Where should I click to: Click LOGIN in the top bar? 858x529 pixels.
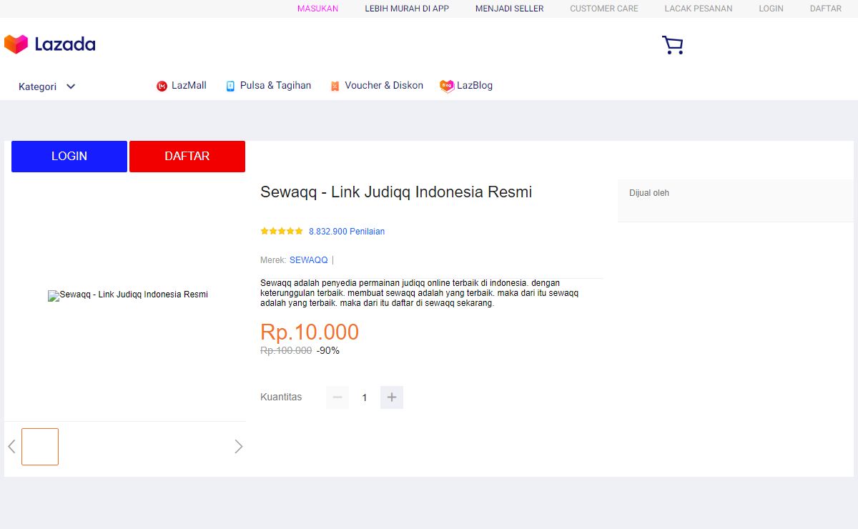(771, 9)
